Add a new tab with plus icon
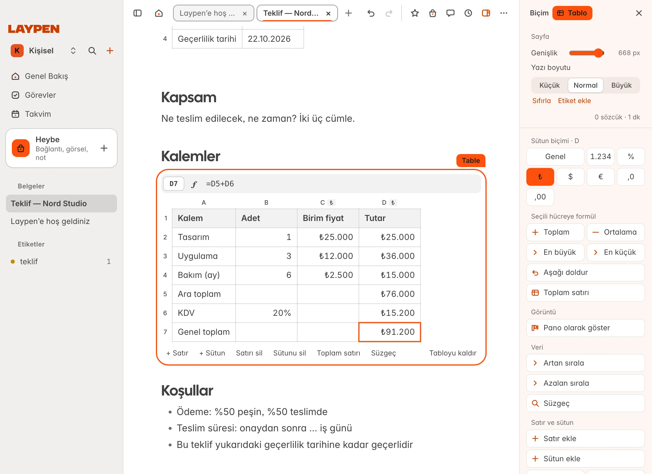652x474 pixels. coord(349,13)
